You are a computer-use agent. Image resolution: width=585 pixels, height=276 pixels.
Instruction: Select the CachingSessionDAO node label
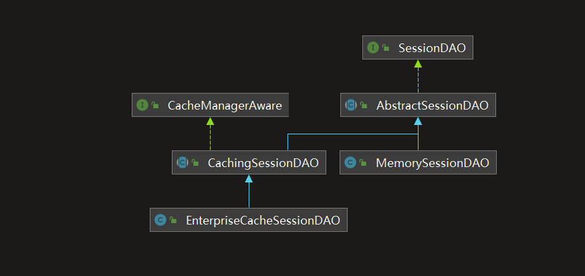pos(263,162)
